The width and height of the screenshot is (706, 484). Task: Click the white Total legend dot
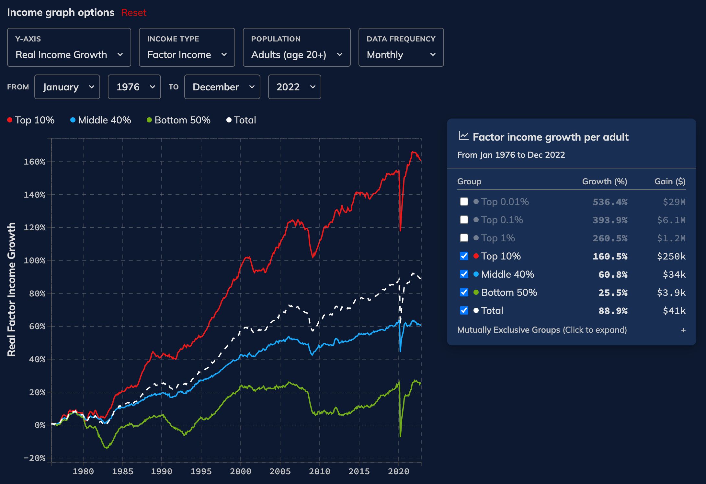[x=229, y=120]
